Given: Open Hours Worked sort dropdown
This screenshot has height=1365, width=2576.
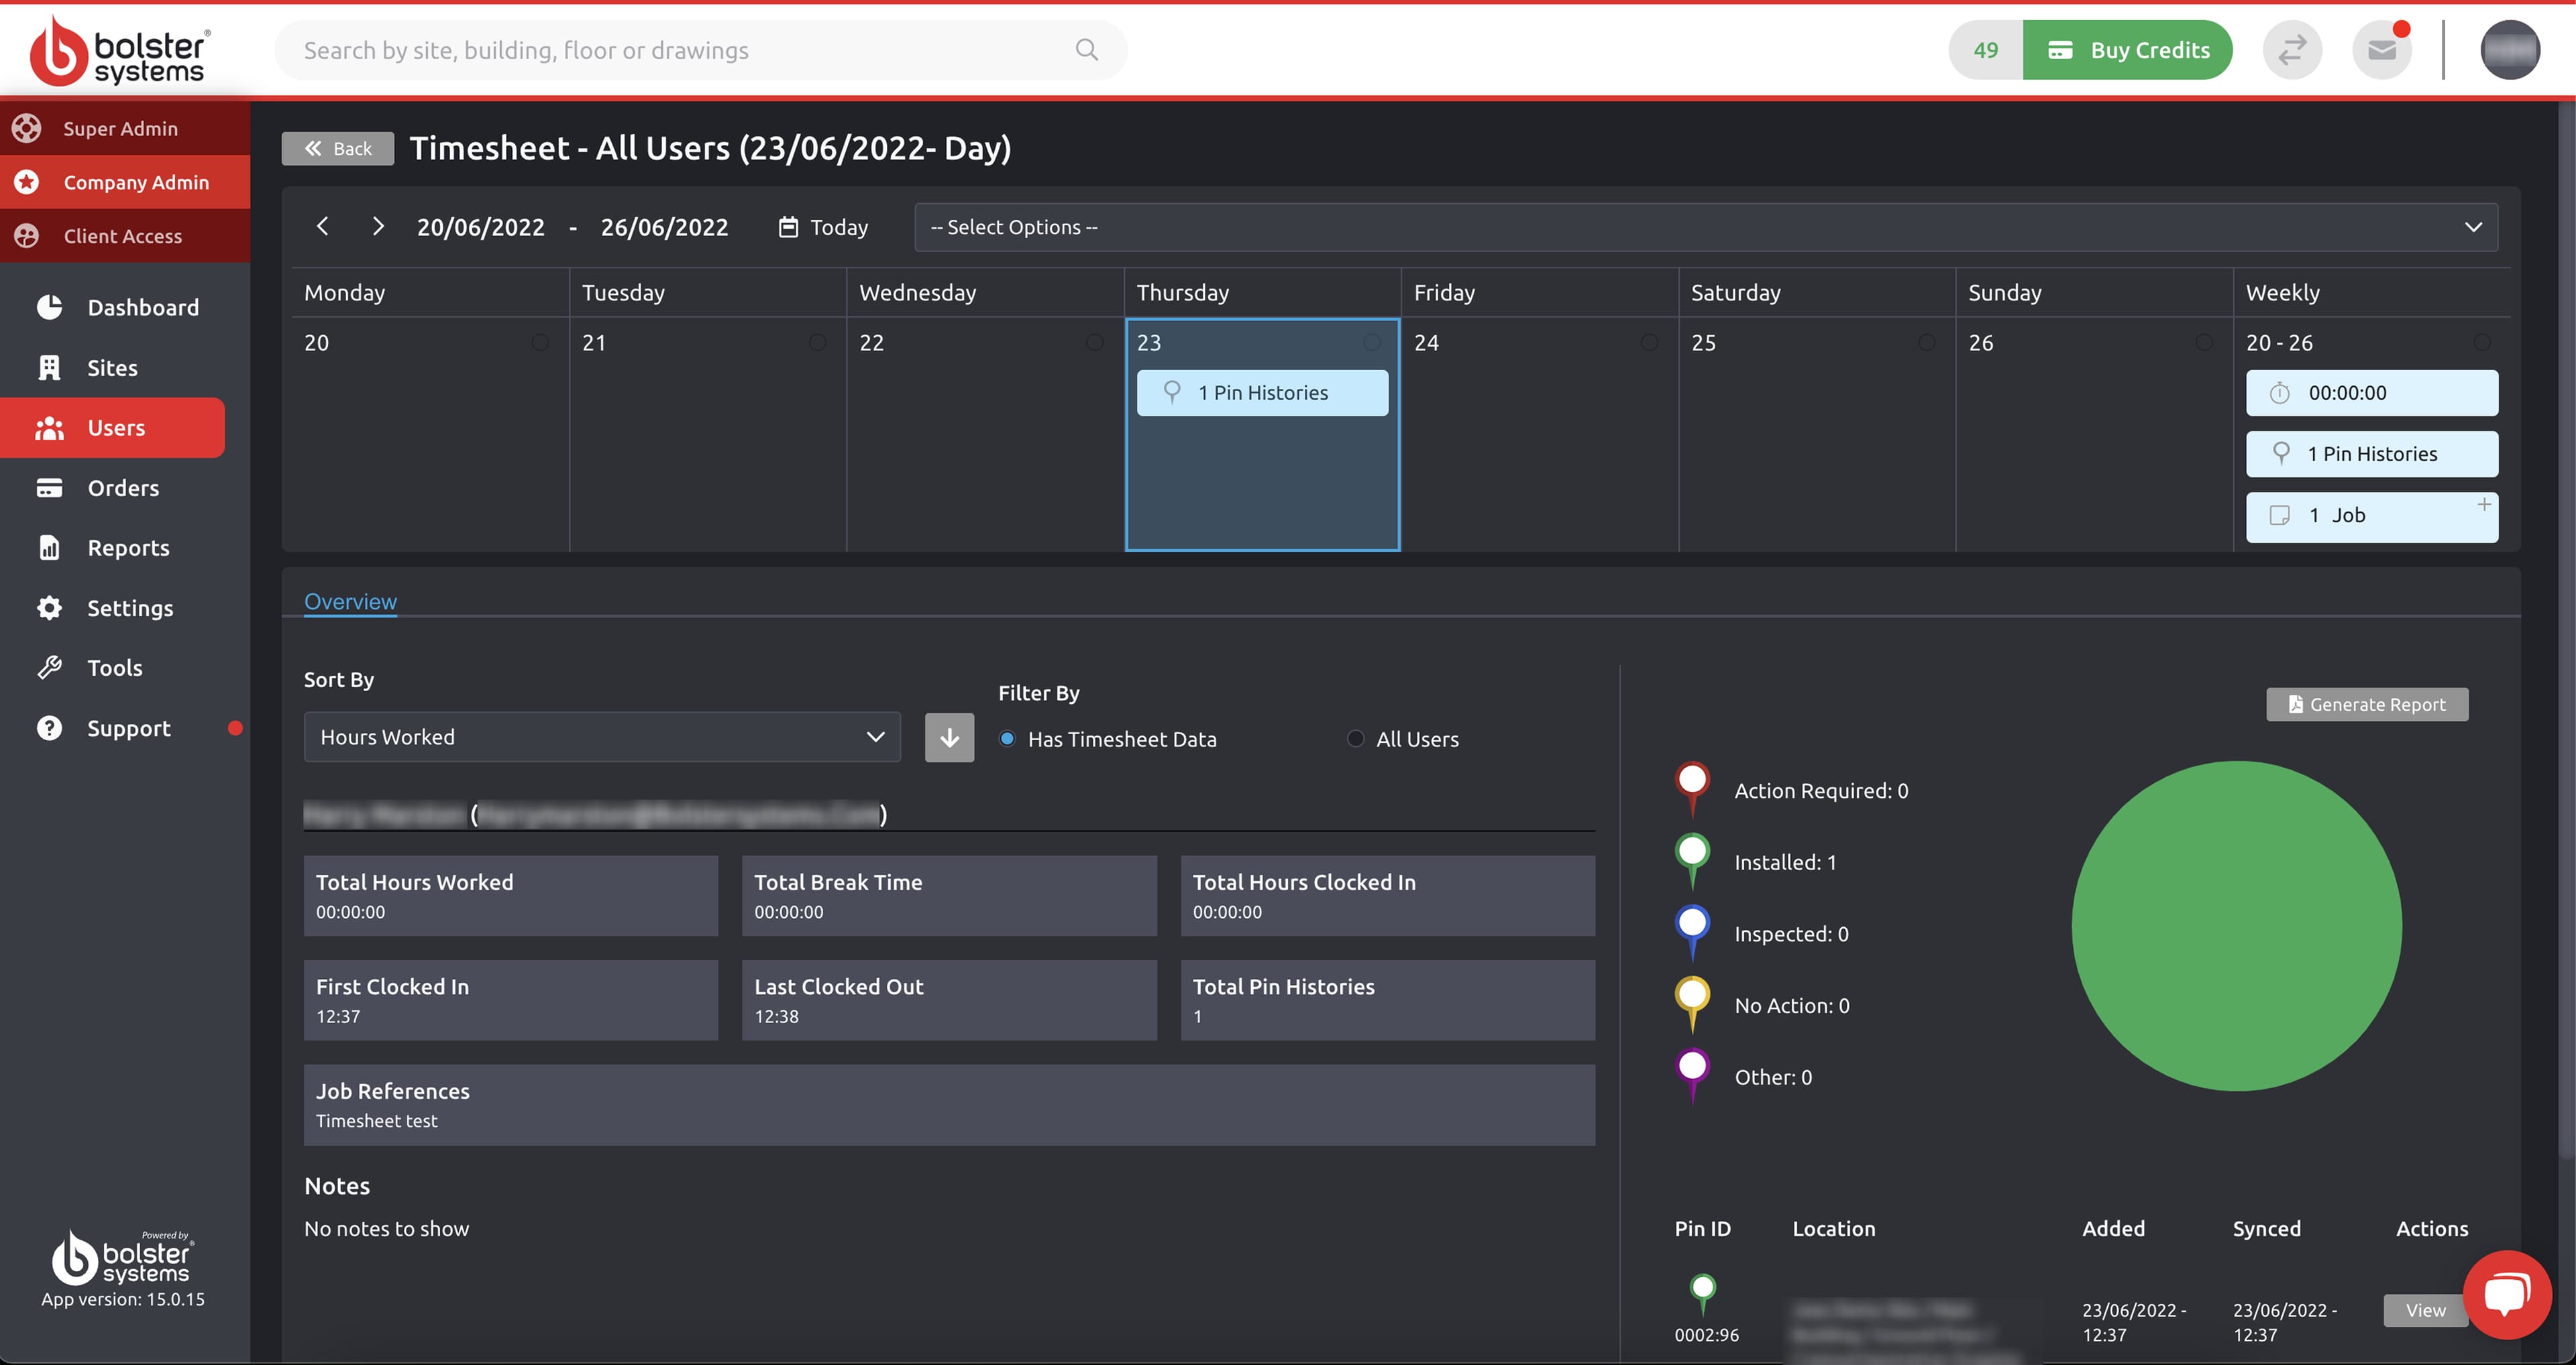Looking at the screenshot, I should pyautogui.click(x=602, y=737).
